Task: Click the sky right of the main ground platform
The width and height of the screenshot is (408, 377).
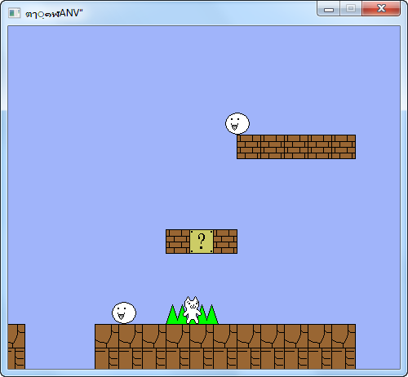Action: click(378, 346)
